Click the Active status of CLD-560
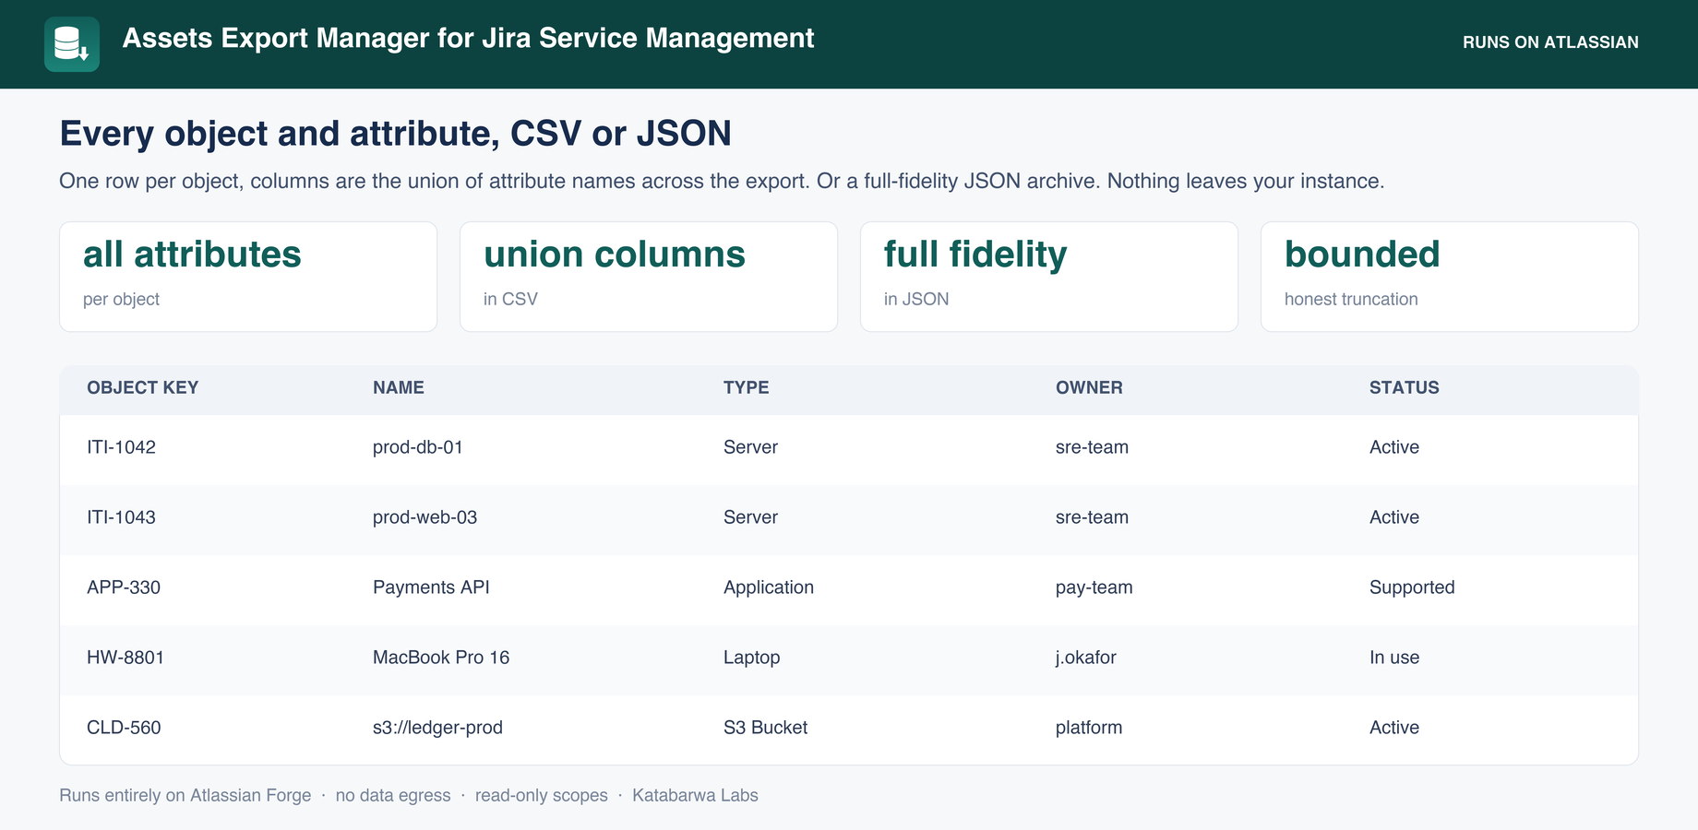The image size is (1698, 830). pos(1394,728)
